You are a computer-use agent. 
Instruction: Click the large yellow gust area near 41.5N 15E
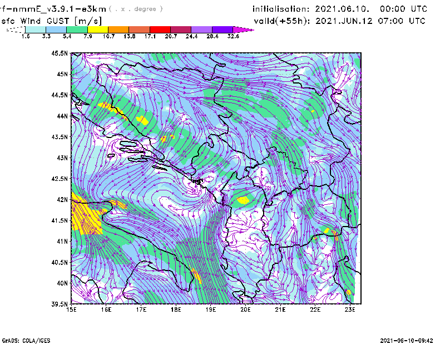tap(85, 217)
